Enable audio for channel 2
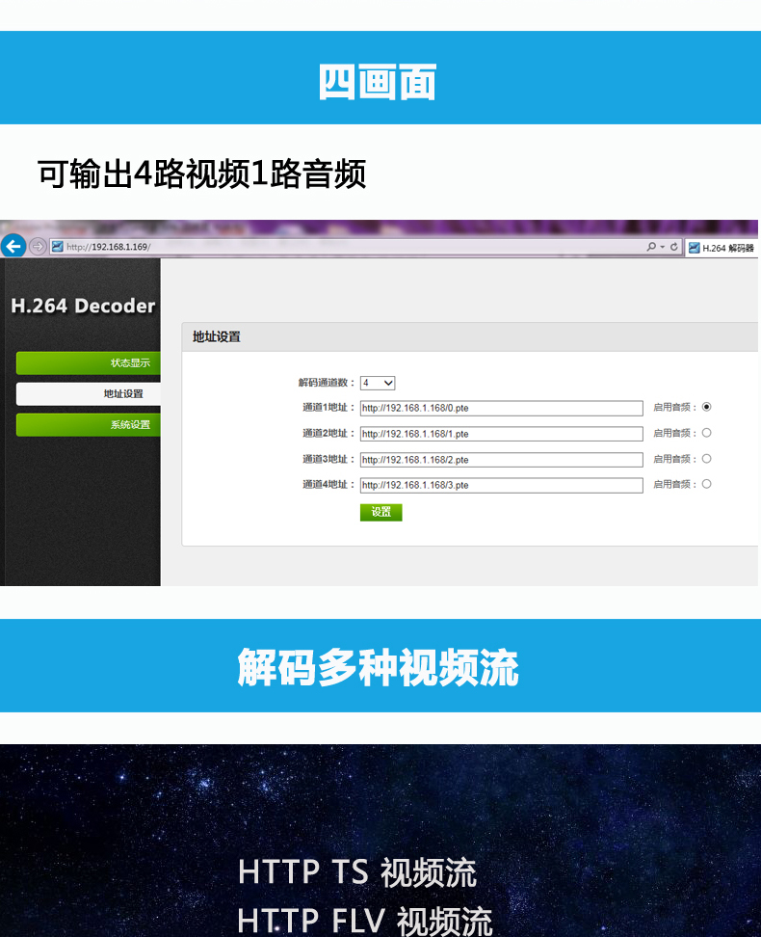The height and width of the screenshot is (937, 761). tap(706, 433)
